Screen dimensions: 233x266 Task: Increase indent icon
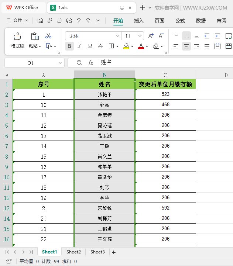pos(217,36)
